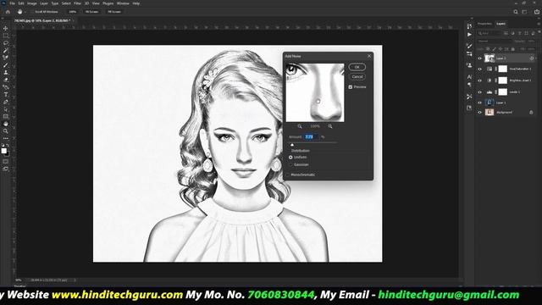
Task: Hide the top selected layer
Action: click(x=480, y=58)
